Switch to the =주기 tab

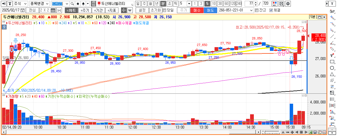pos(84,10)
